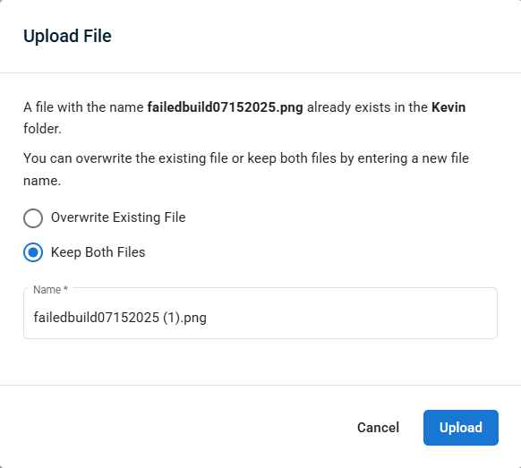Click the 'Name *' field label
The width and height of the screenshot is (521, 468).
tap(50, 290)
